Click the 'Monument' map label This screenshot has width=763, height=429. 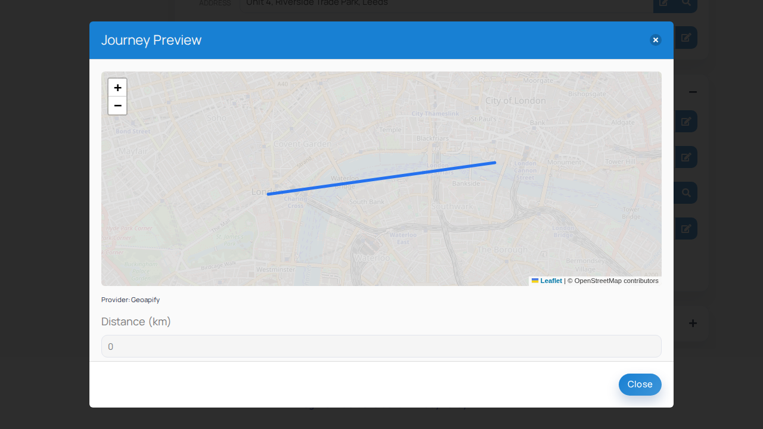pos(564,162)
